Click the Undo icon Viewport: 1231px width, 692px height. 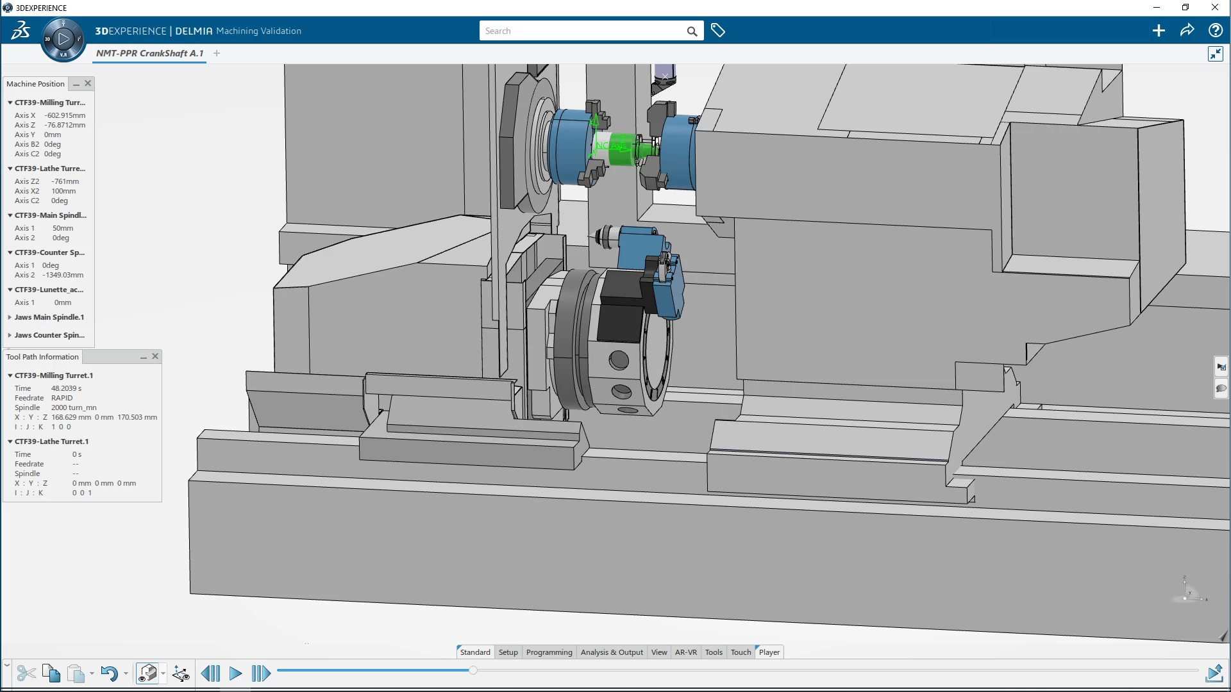(x=110, y=673)
